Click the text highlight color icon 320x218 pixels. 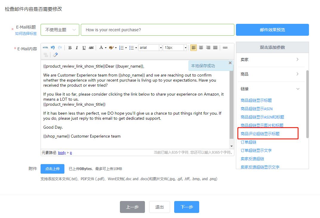coord(111,48)
